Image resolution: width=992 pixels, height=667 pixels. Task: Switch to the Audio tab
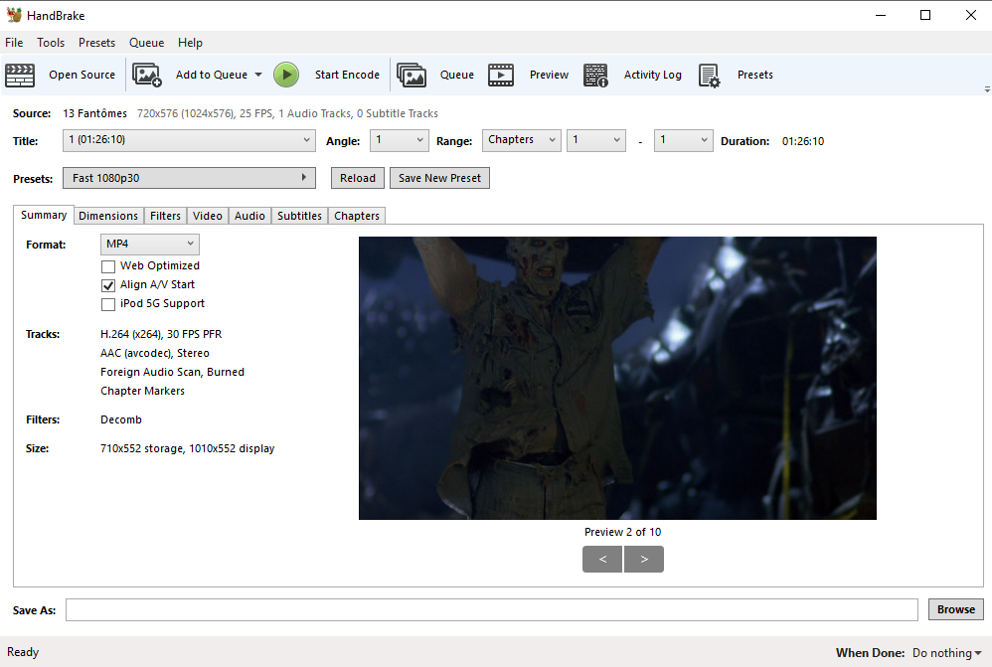click(x=249, y=216)
